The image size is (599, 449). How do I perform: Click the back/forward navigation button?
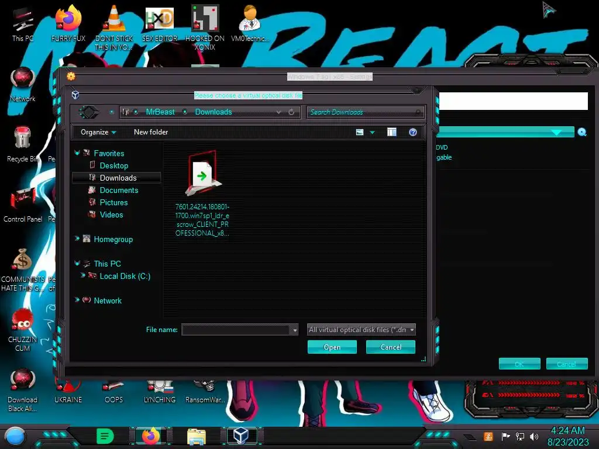pos(89,112)
